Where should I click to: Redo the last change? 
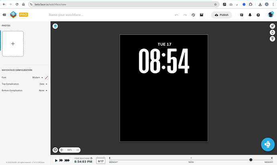(185, 15)
